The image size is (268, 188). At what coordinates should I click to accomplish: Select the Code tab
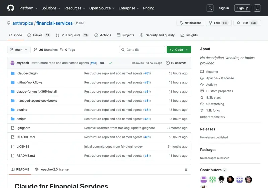pyautogui.click(x=15, y=35)
